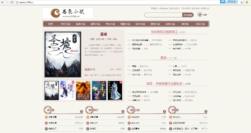The image size is (251, 133).
Task: Click arrow icon beside 排行榜 section header
Action: click(x=81, y=111)
